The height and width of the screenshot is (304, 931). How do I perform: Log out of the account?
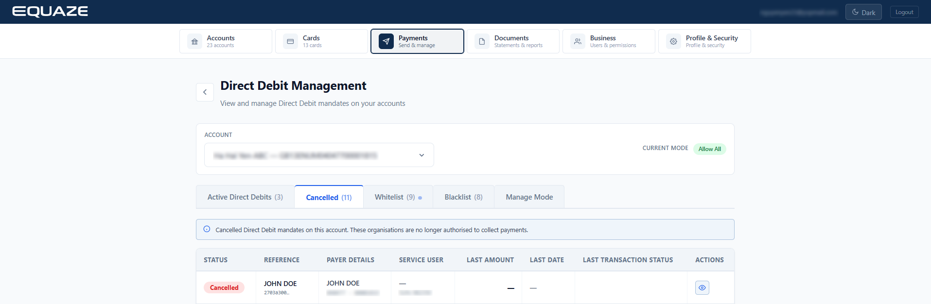[x=904, y=12]
